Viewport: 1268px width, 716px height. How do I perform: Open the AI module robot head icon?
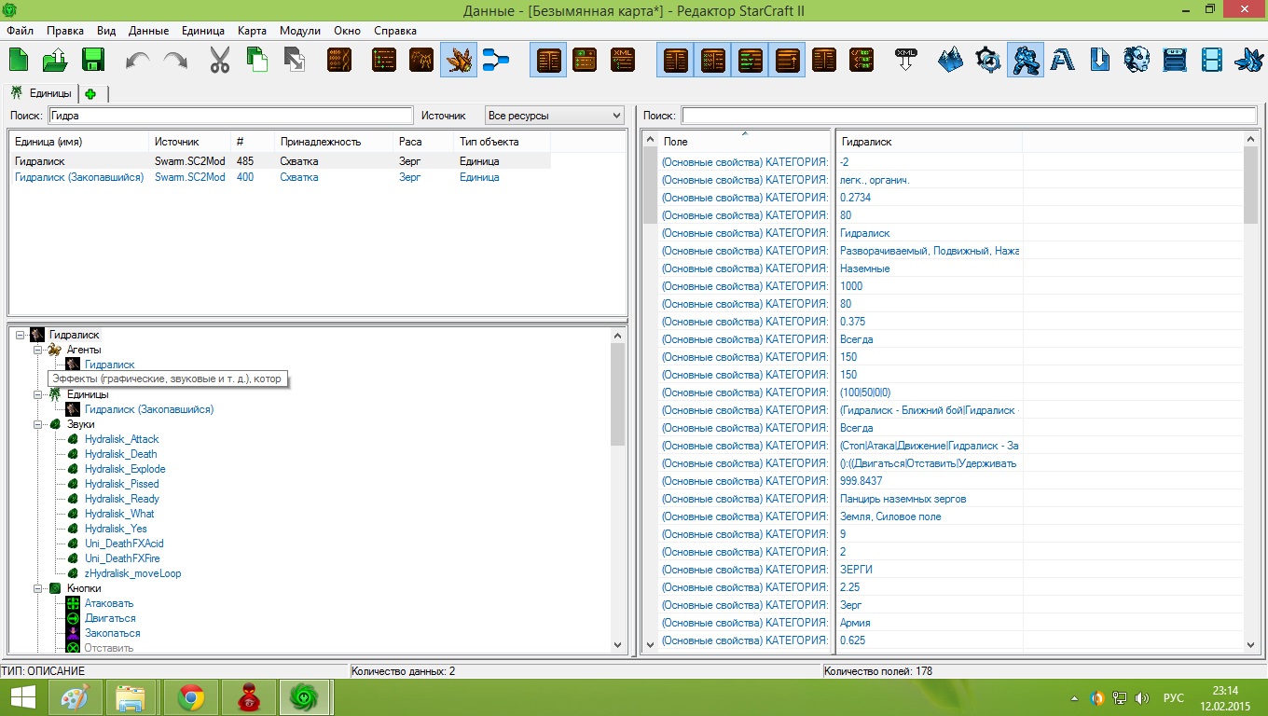click(1137, 61)
